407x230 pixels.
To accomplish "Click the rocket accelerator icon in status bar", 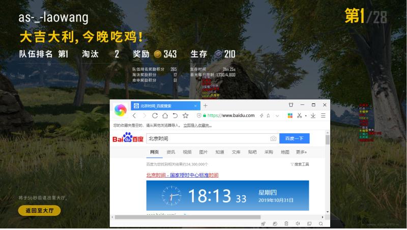I will (x=263, y=223).
